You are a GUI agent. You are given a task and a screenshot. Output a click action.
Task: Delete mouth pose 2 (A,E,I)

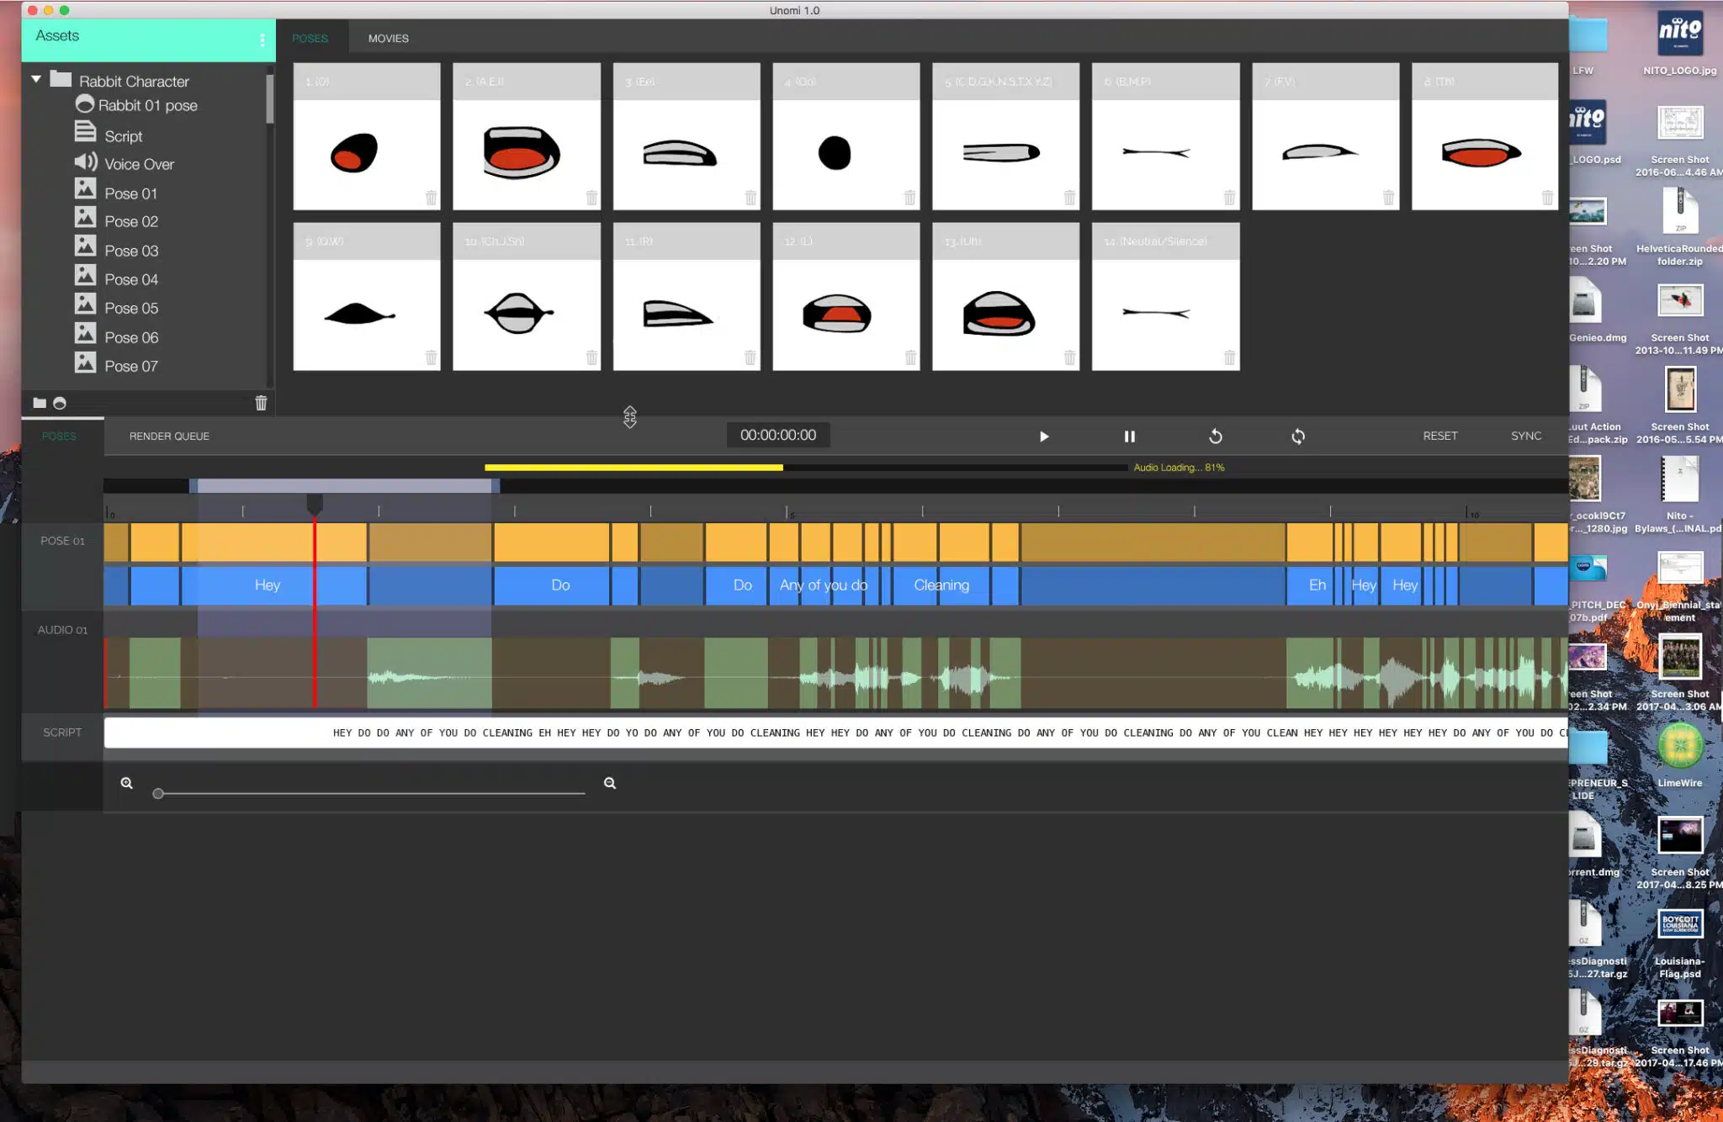591,198
